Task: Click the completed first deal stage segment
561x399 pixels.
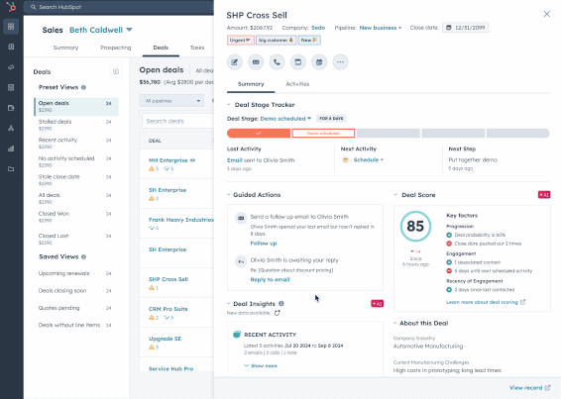Action: (259, 134)
